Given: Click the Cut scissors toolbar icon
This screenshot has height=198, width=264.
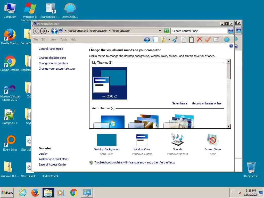Looking at the screenshot, I should (x=175, y=39).
